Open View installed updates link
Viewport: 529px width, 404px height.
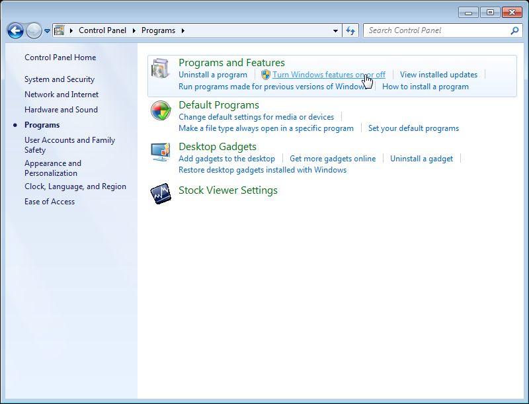click(x=438, y=75)
